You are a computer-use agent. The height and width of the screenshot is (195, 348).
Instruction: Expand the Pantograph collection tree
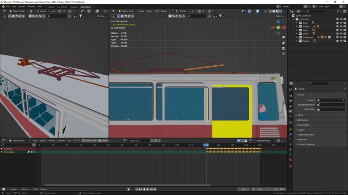click(297, 37)
